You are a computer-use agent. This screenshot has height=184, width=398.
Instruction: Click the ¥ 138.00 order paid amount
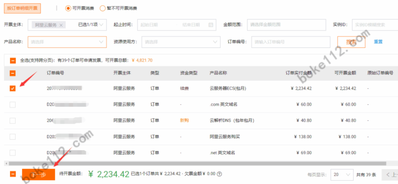tap(302, 137)
